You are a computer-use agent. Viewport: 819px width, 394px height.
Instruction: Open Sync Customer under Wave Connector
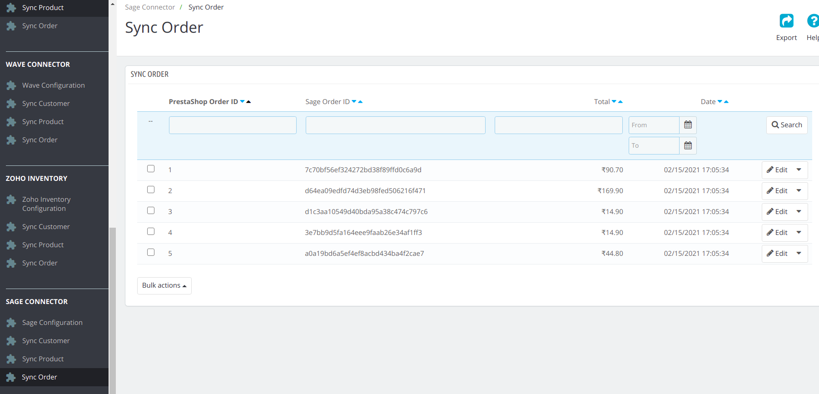46,104
